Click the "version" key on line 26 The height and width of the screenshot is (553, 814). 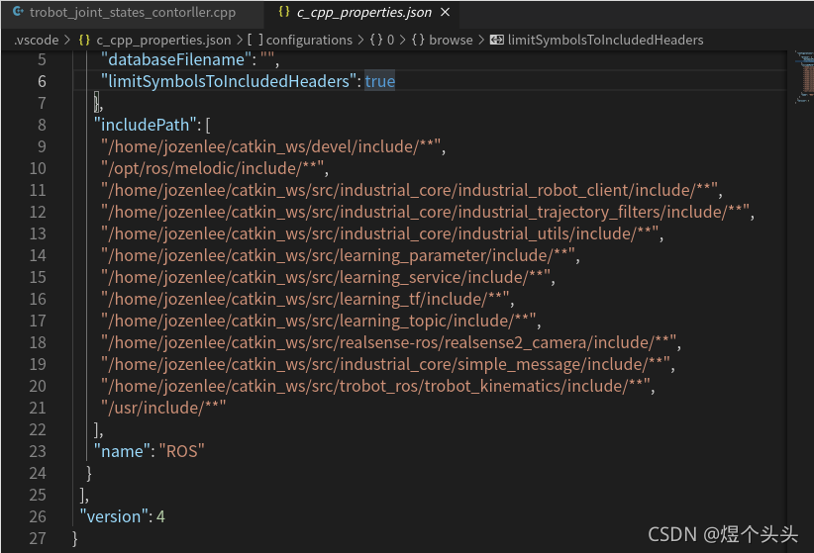114,517
